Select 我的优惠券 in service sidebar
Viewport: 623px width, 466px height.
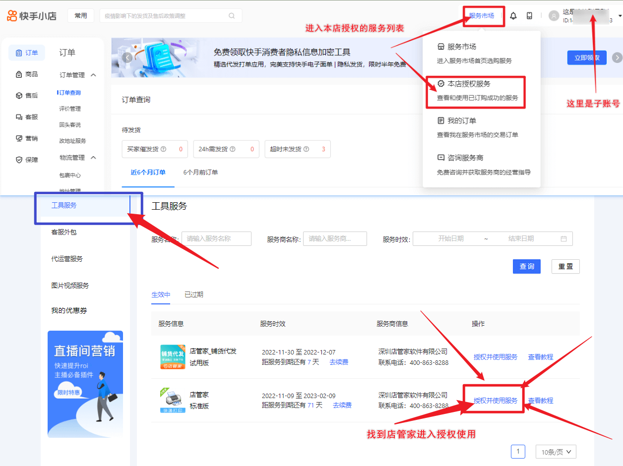(x=69, y=310)
